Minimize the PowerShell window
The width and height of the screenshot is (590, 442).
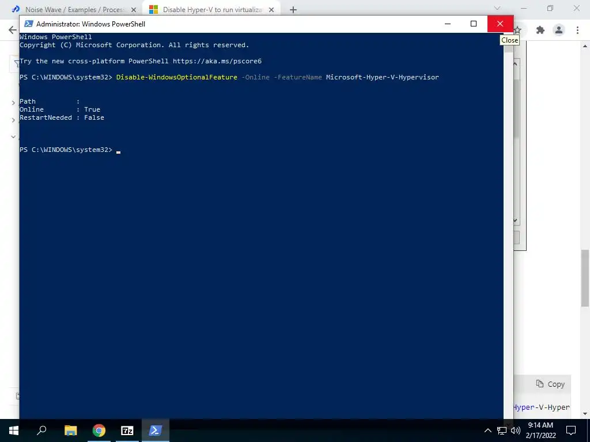[447, 24]
